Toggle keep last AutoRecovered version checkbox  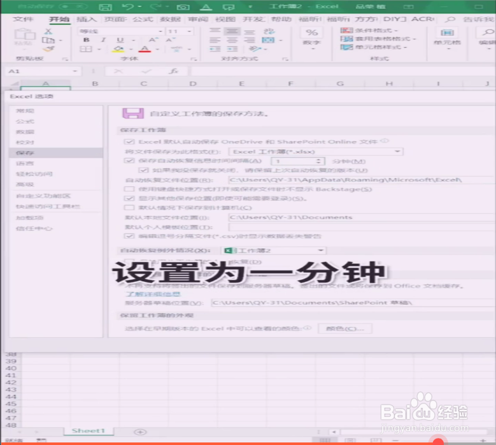143,170
